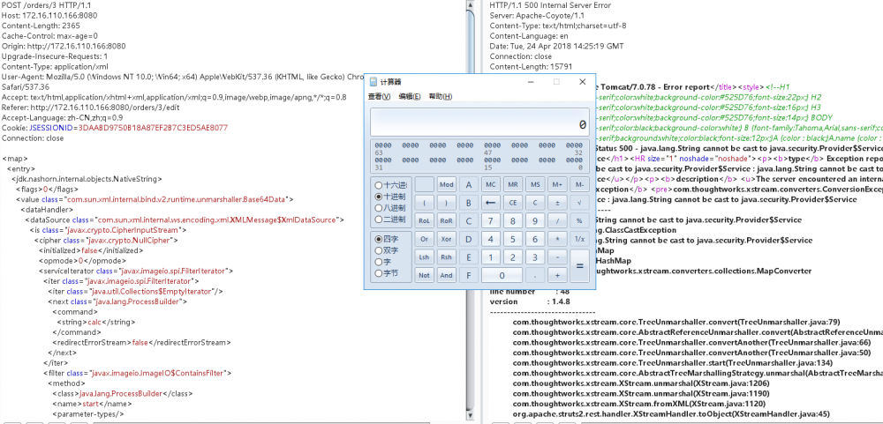
Task: Click the Calculator title bar app icon
Action: (373, 82)
